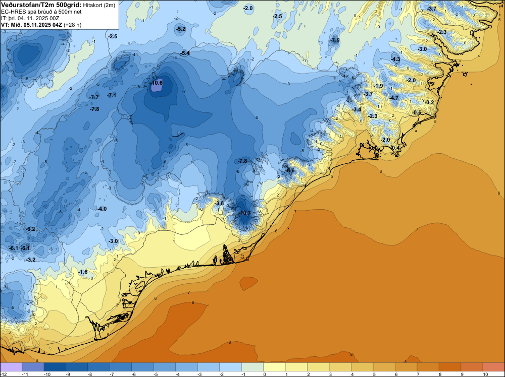Click the orange legend swatch labeled 7
Viewport: 505px width, 377px height.
coord(428,367)
